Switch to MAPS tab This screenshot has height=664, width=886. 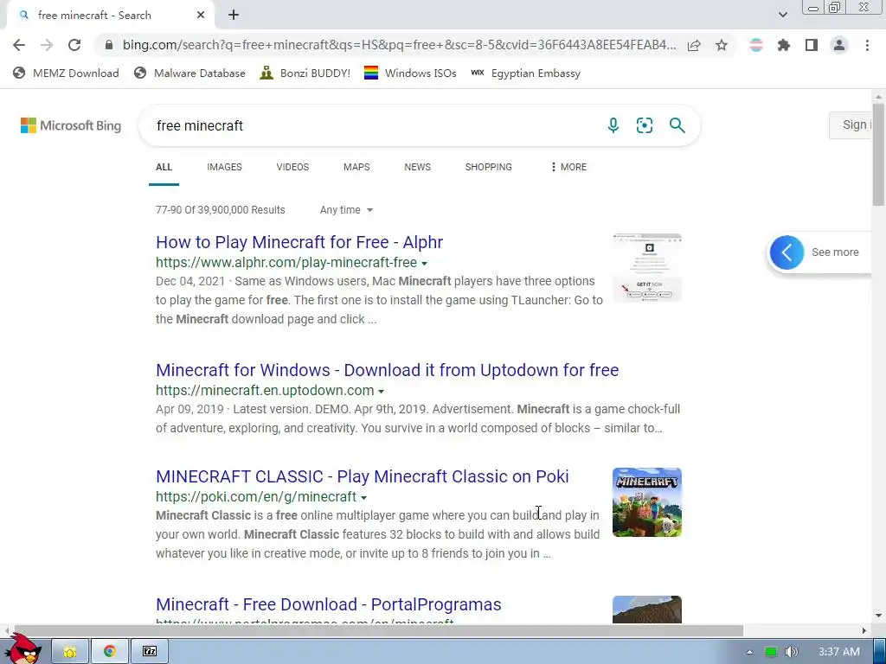pos(356,167)
